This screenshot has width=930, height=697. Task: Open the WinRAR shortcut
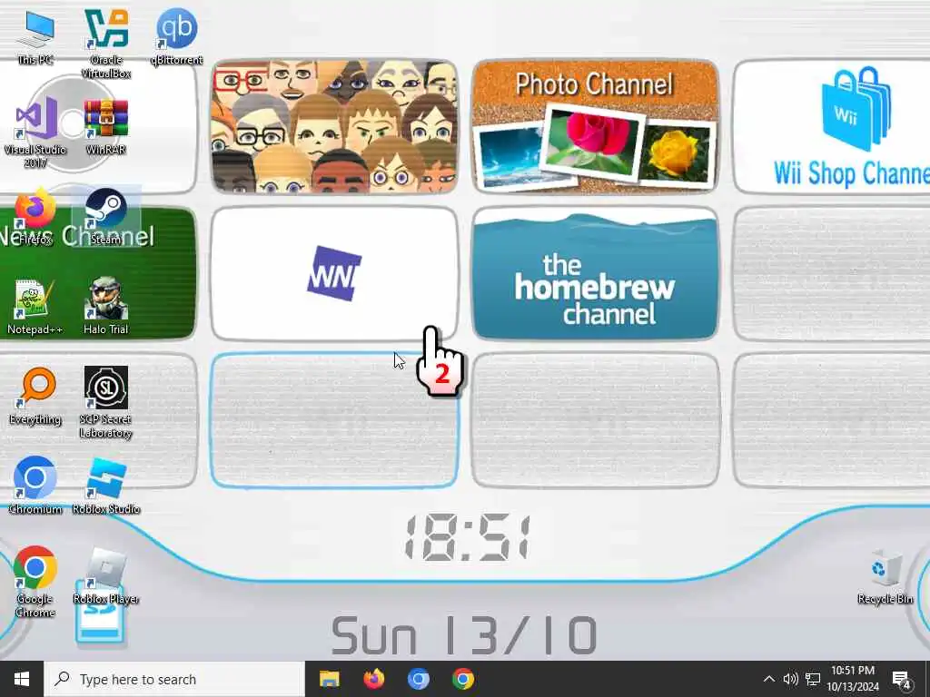106,126
